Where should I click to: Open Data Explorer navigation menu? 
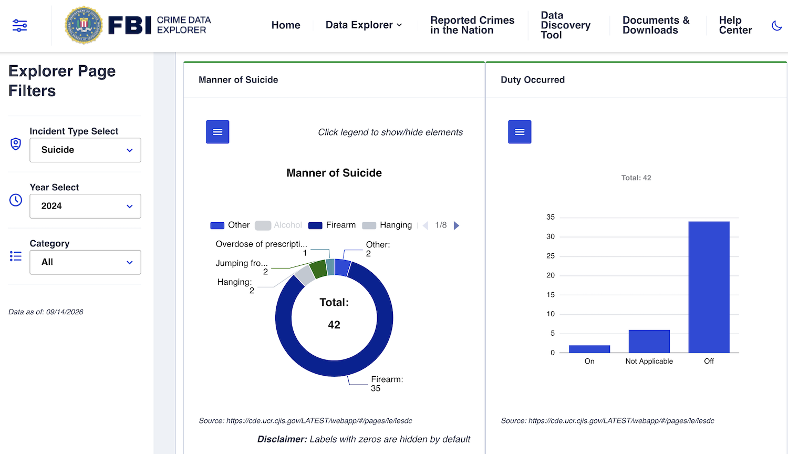point(364,25)
